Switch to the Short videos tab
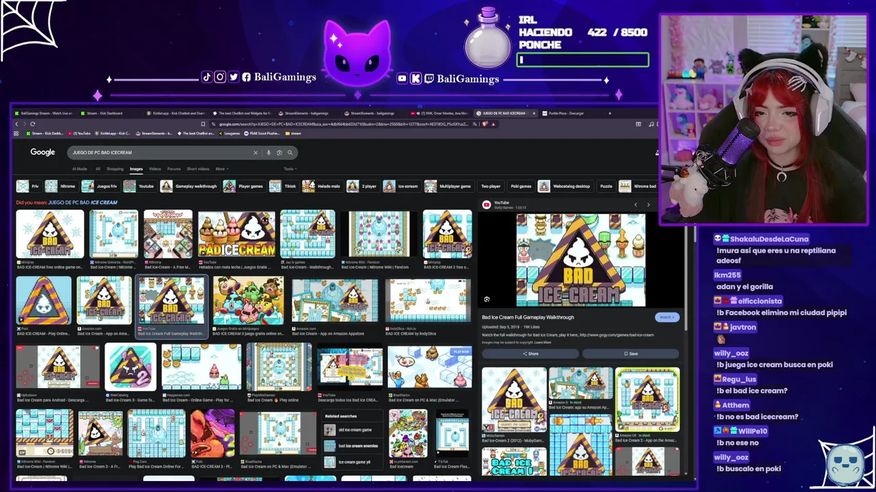Screen dimensions: 876x492 (198, 169)
